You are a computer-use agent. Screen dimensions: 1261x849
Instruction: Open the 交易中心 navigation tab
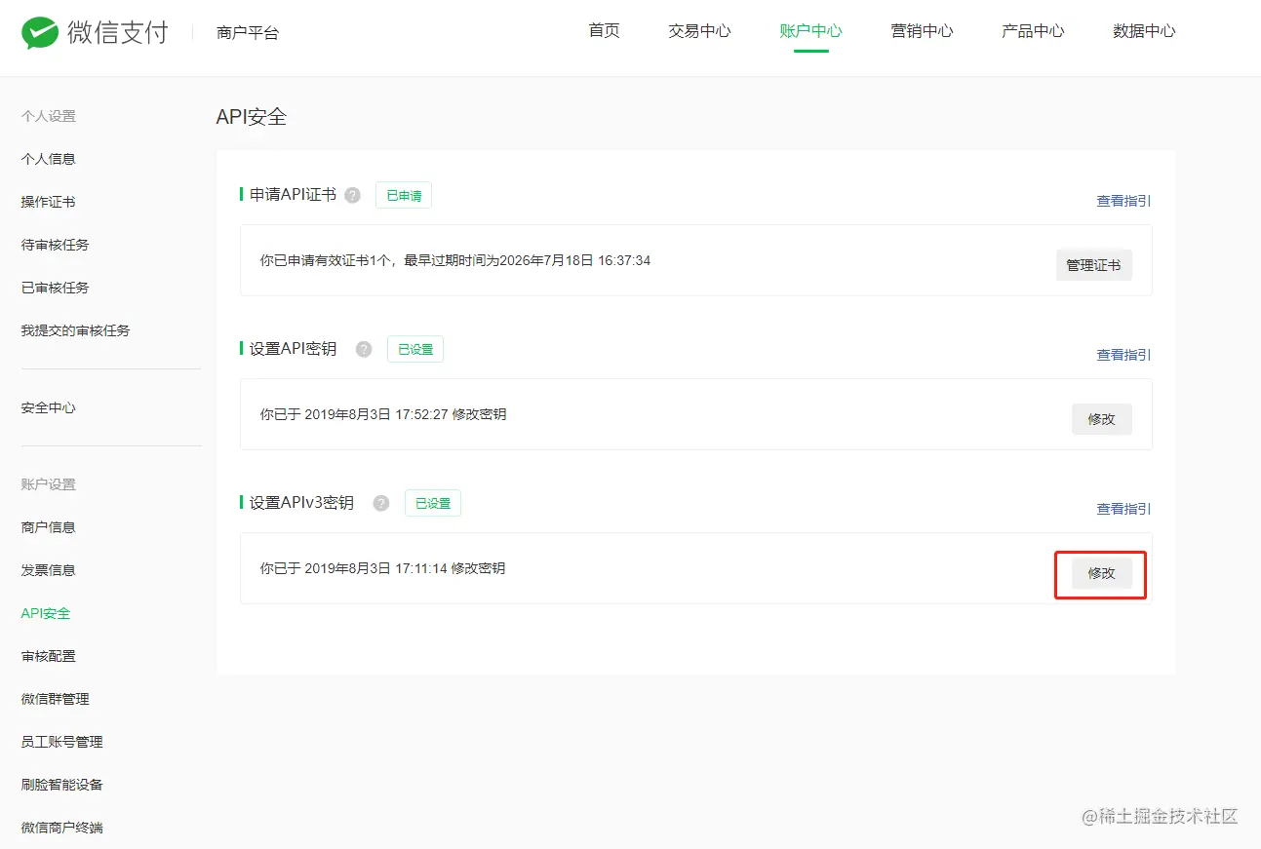point(699,30)
